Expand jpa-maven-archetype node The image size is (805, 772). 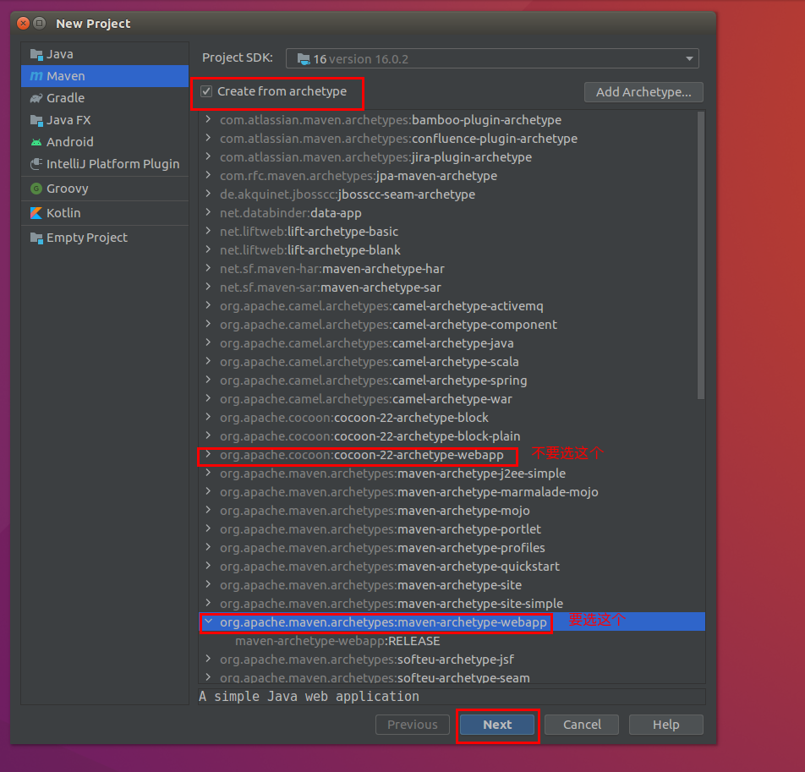[x=208, y=175]
